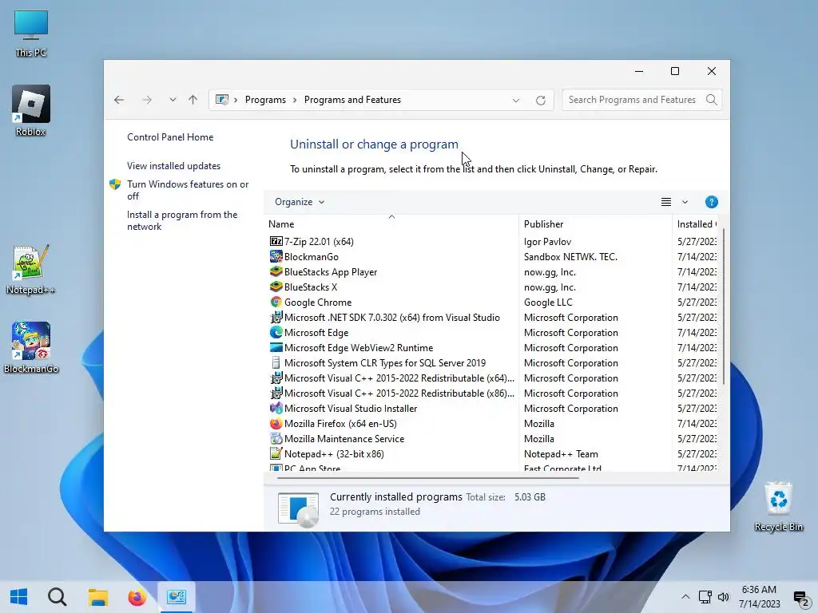Select Microsoft System CLR Types icon
818x613 pixels.
pos(276,362)
